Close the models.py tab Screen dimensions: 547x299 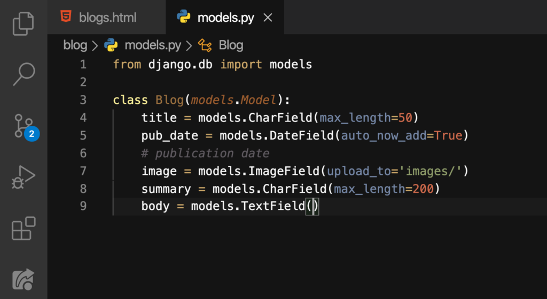click(268, 18)
